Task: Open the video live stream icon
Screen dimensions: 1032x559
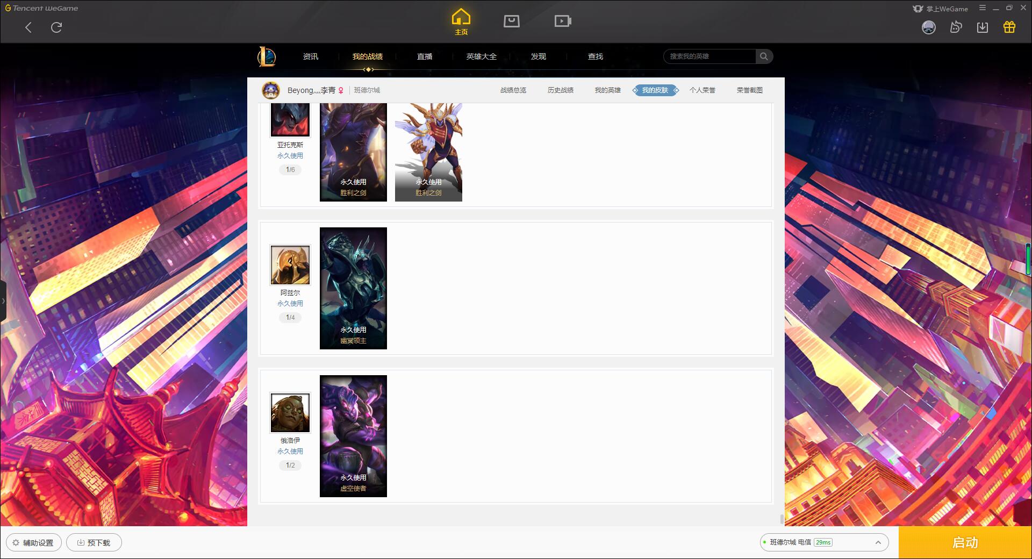Action: pos(563,21)
